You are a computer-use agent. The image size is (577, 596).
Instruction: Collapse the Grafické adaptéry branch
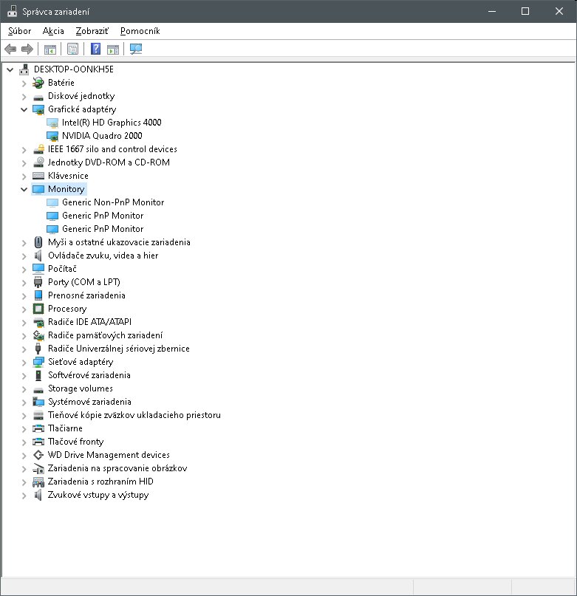pyautogui.click(x=24, y=110)
